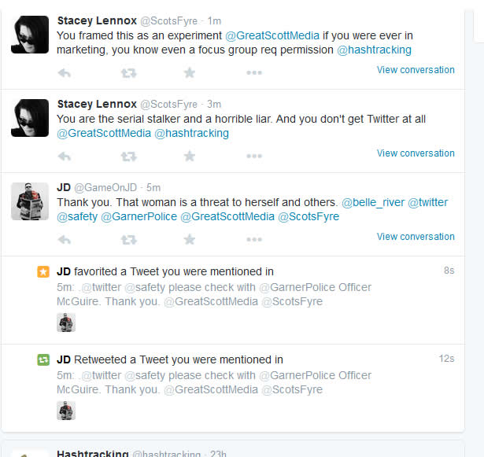Reply to Stacey Lennox's 1m tweet
484x457 pixels.
65,72
